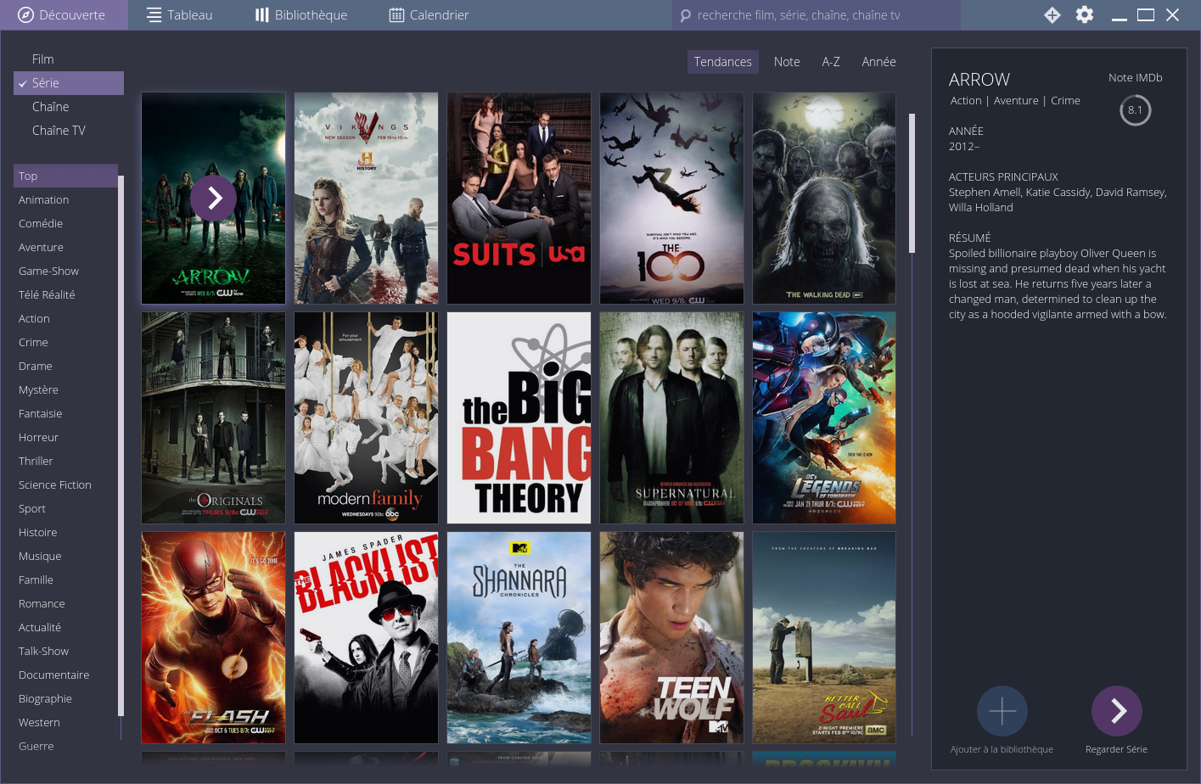Open the Découverte tab
Image resolution: width=1201 pixels, height=784 pixels.
click(64, 15)
